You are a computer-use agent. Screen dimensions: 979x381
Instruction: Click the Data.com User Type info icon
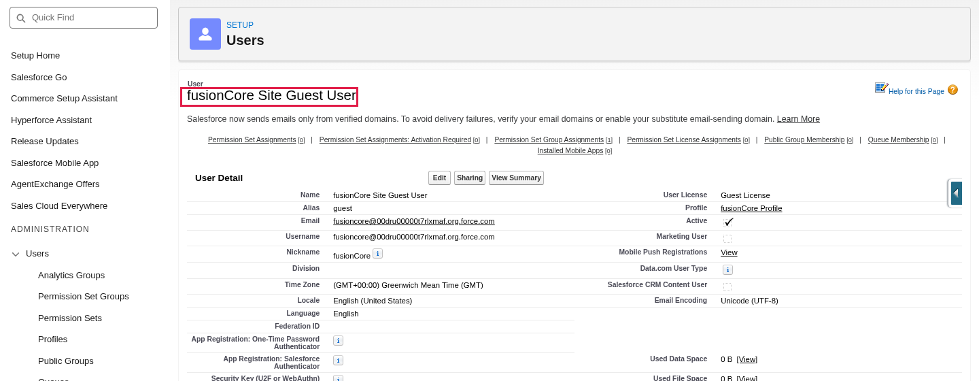coord(727,269)
